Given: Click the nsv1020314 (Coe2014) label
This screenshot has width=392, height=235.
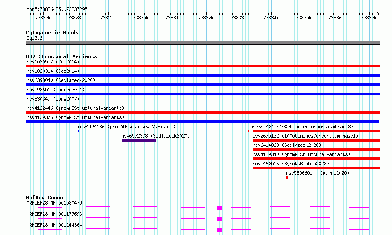Looking at the screenshot, I should point(53,71).
